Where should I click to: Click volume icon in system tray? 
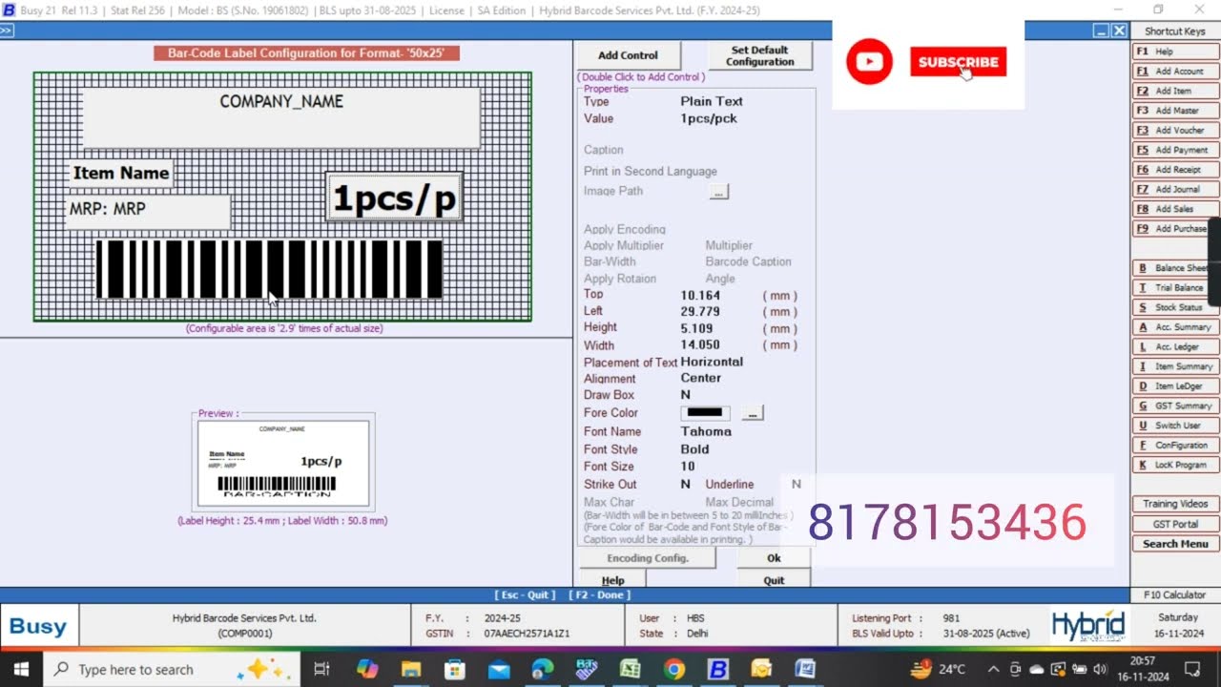click(x=1100, y=669)
